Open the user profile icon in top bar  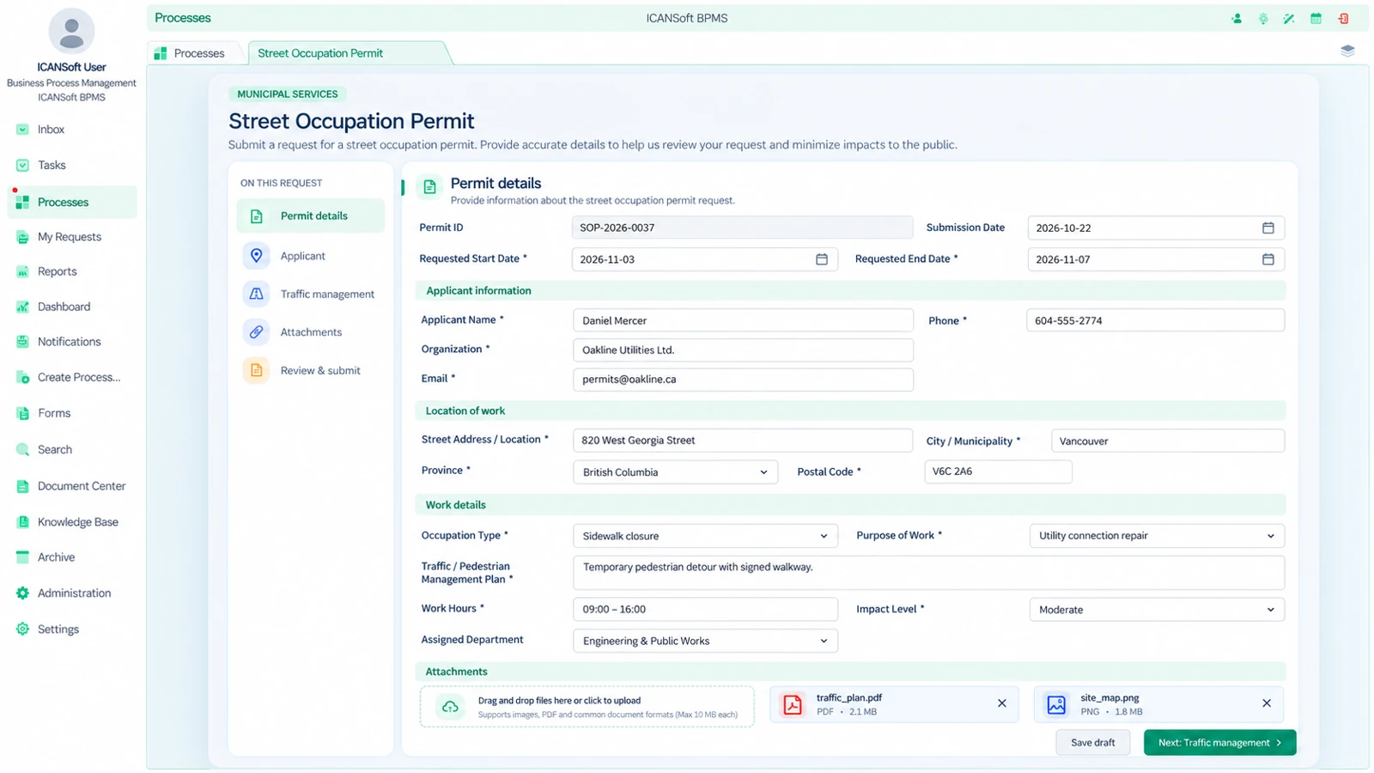pyautogui.click(x=1237, y=18)
